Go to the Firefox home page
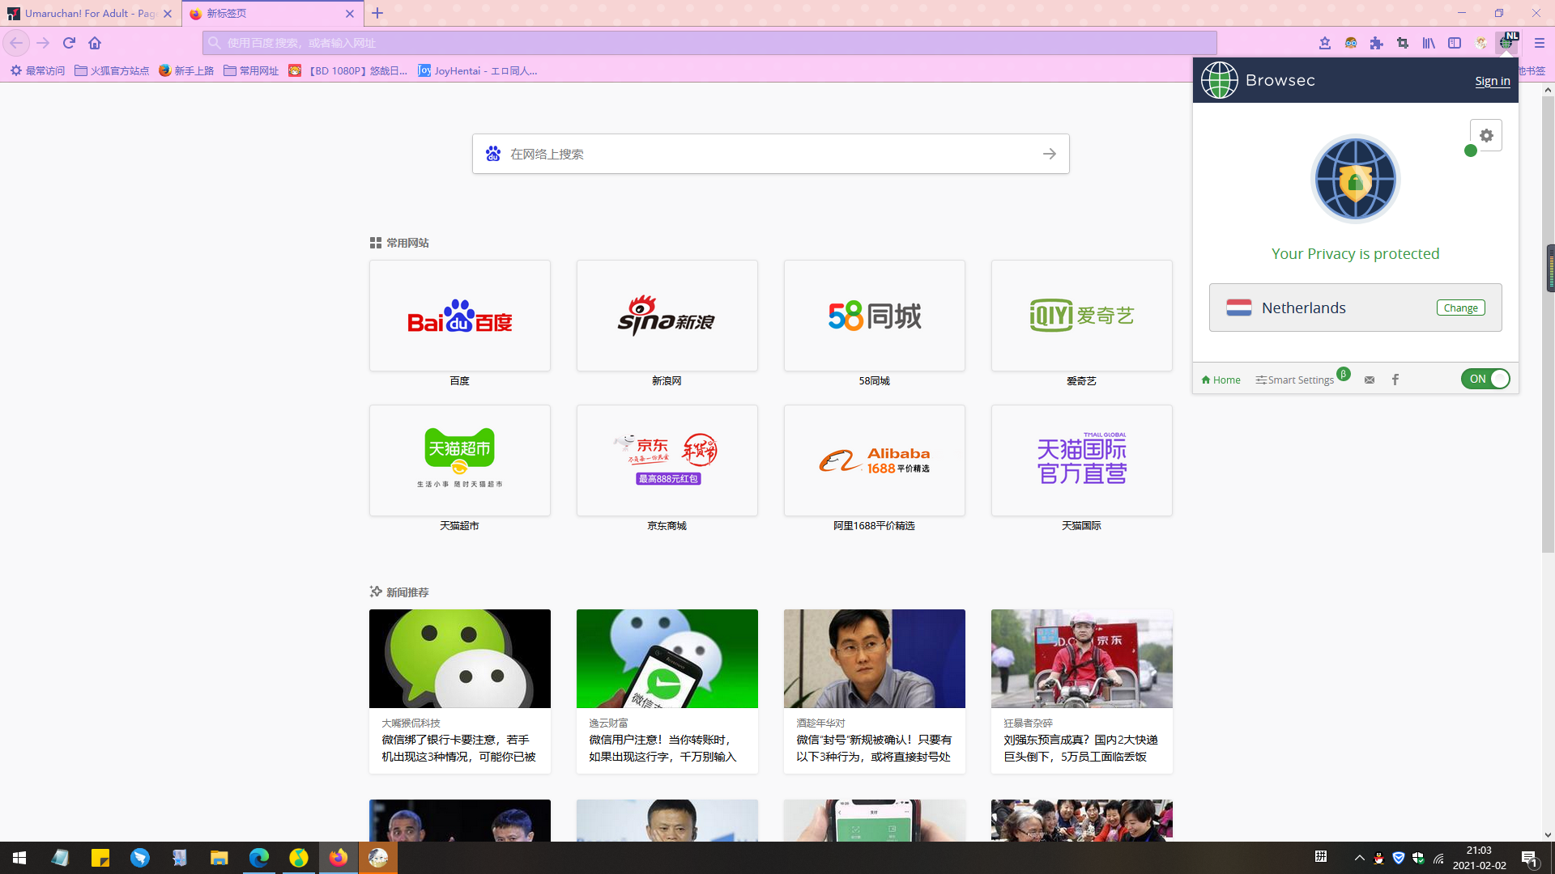This screenshot has height=874, width=1555. tap(95, 43)
